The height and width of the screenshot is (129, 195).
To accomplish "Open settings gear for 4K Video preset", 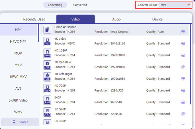I will [183, 44].
